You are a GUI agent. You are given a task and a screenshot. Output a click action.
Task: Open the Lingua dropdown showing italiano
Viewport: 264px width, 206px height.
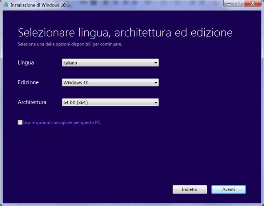coord(110,62)
